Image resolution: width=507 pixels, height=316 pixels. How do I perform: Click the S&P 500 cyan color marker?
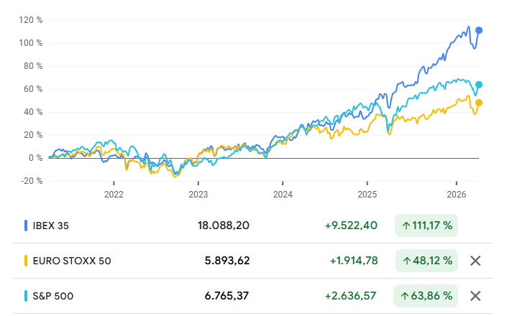26,296
